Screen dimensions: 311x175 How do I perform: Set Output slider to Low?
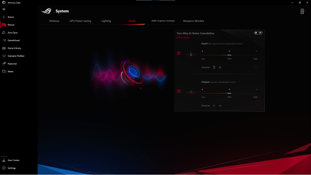tap(202, 89)
